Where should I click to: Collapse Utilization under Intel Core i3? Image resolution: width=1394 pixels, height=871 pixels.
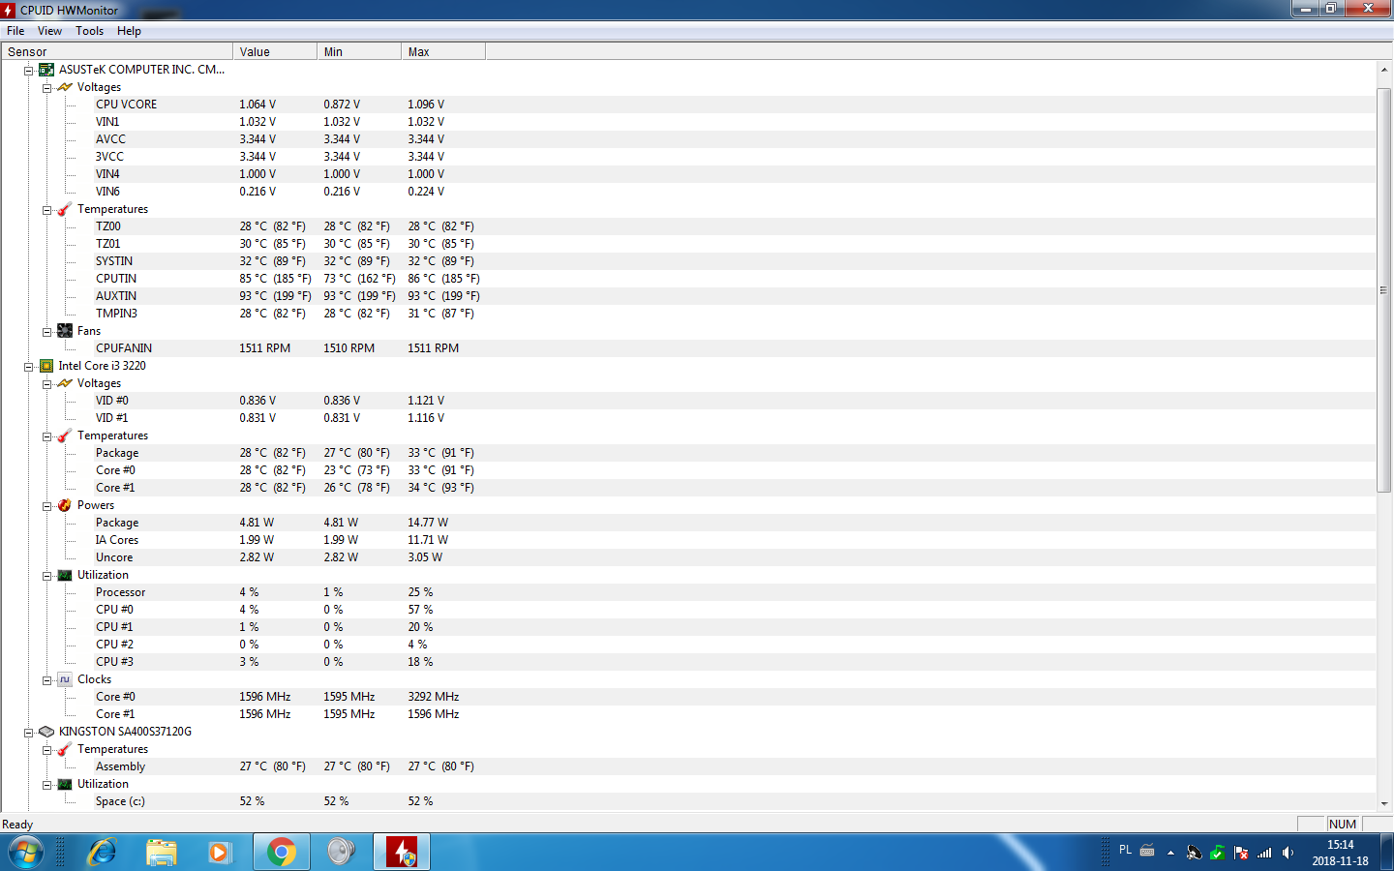[x=46, y=576]
